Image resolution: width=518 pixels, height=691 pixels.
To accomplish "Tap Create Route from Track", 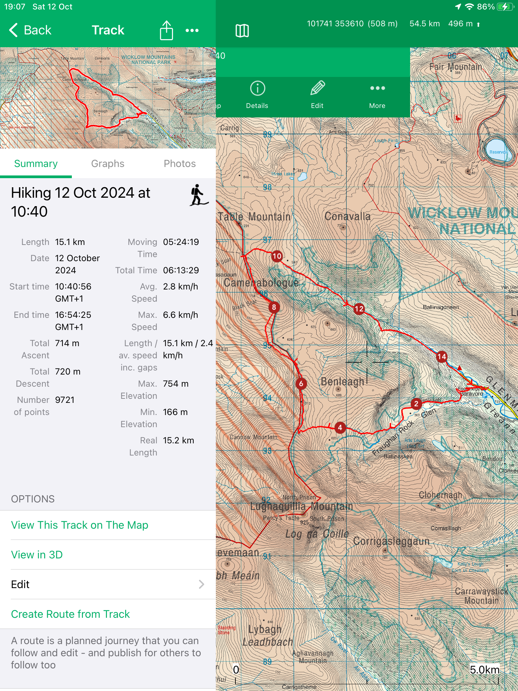I will 70,614.
